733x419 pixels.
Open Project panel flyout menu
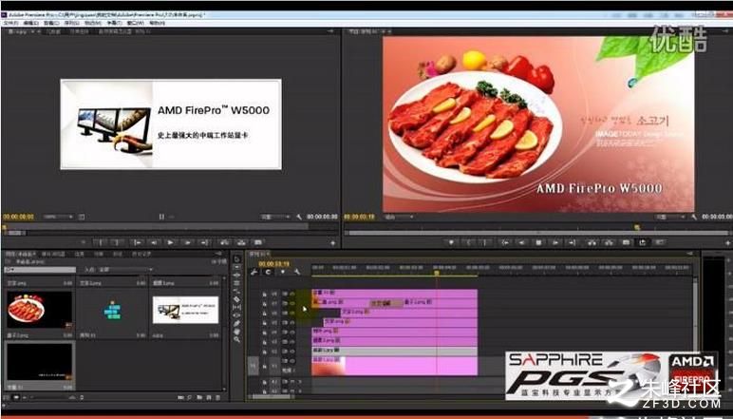pyautogui.click(x=218, y=254)
